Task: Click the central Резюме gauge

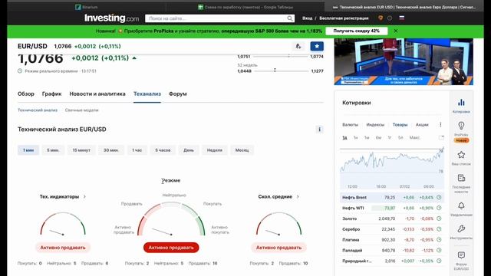Action: pos(171,219)
